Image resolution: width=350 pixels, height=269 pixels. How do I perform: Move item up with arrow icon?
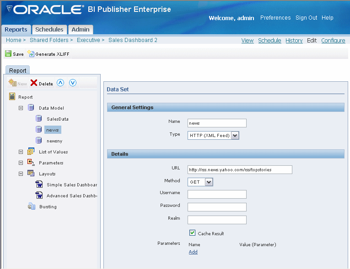click(60, 83)
